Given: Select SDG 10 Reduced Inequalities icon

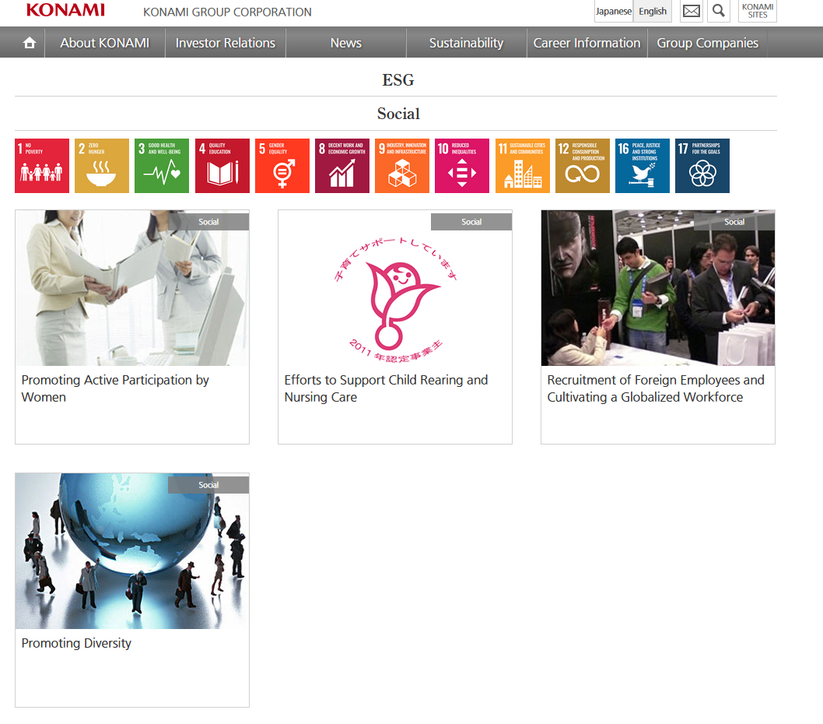Looking at the screenshot, I should click(462, 166).
